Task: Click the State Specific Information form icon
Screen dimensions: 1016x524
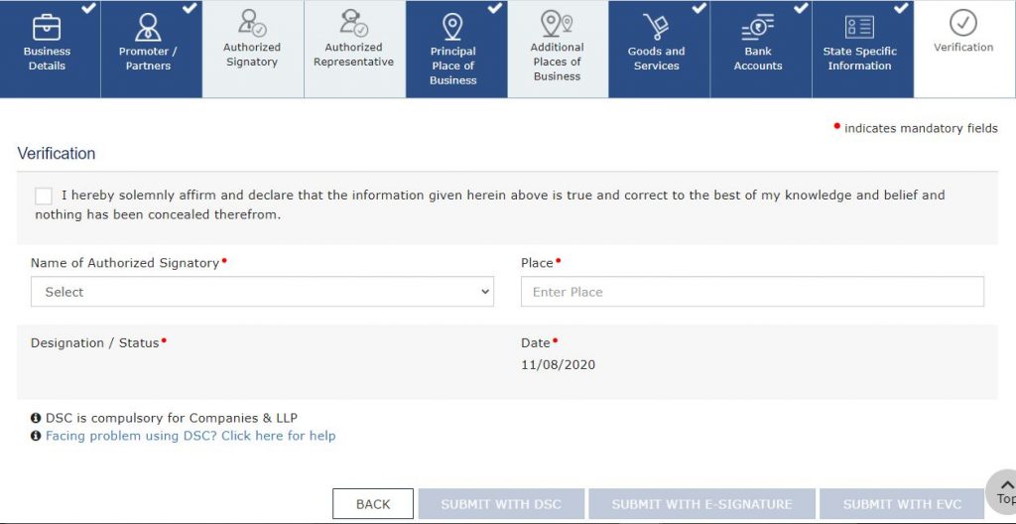Action: point(859,27)
